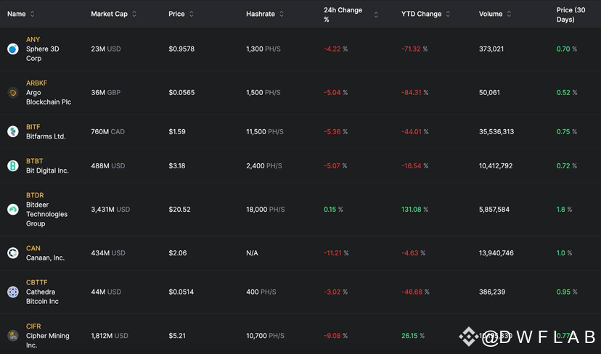601x354 pixels.
Task: Click the Sphere 3D Corp logo icon
Action: (x=13, y=49)
